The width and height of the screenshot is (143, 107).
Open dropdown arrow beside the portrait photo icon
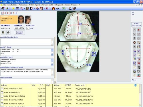[44, 9]
